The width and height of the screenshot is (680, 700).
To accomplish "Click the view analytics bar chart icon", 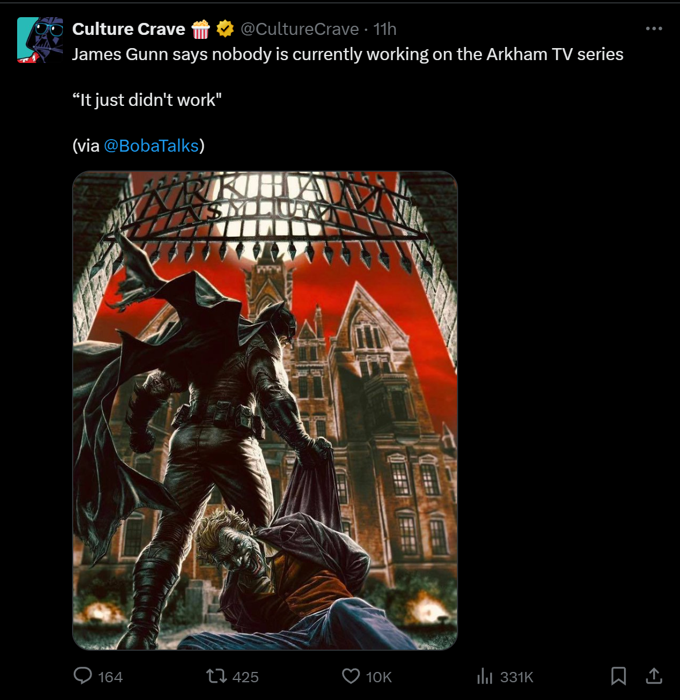I will click(484, 677).
